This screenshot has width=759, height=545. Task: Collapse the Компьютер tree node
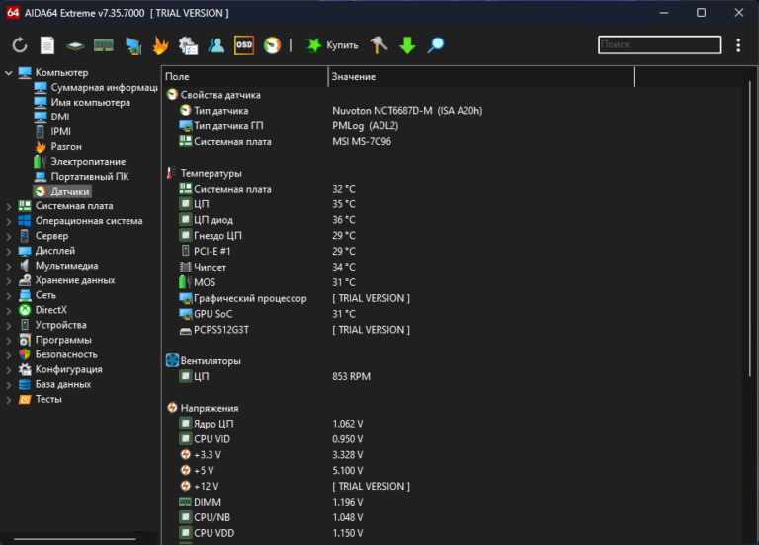click(9, 73)
